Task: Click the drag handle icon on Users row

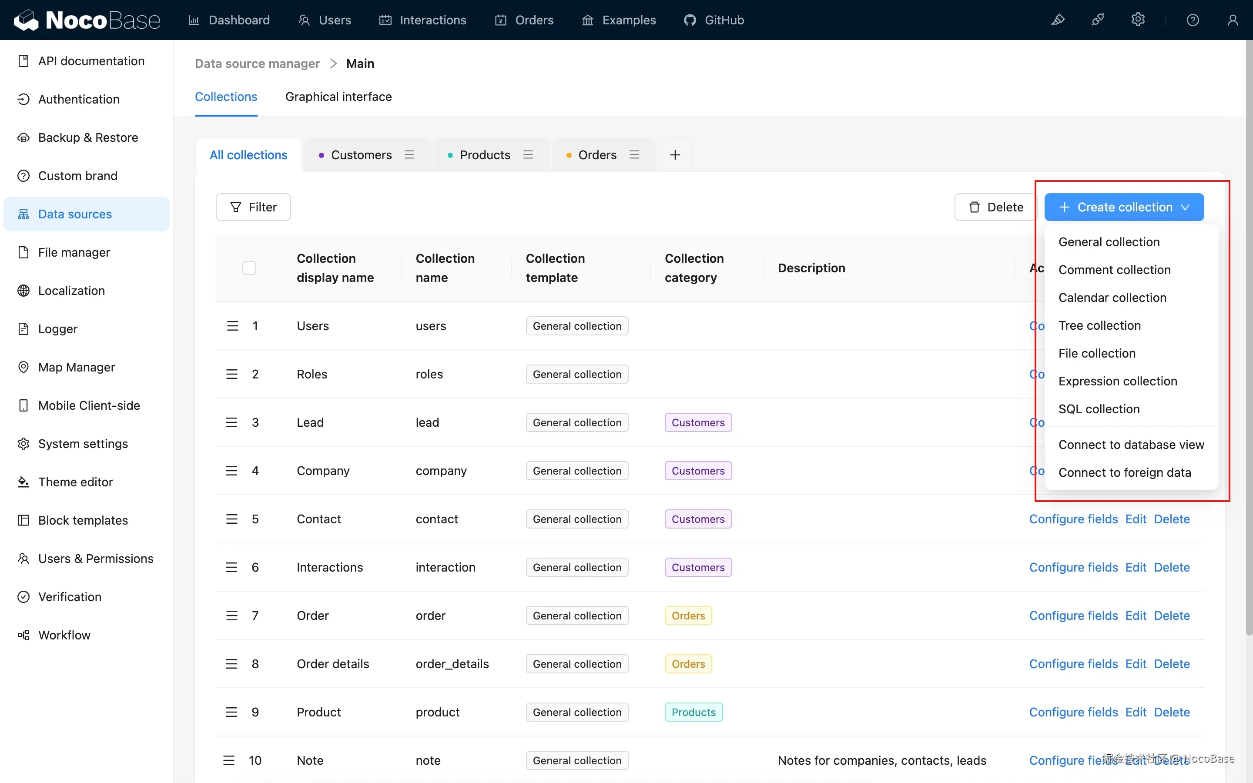Action: (232, 326)
